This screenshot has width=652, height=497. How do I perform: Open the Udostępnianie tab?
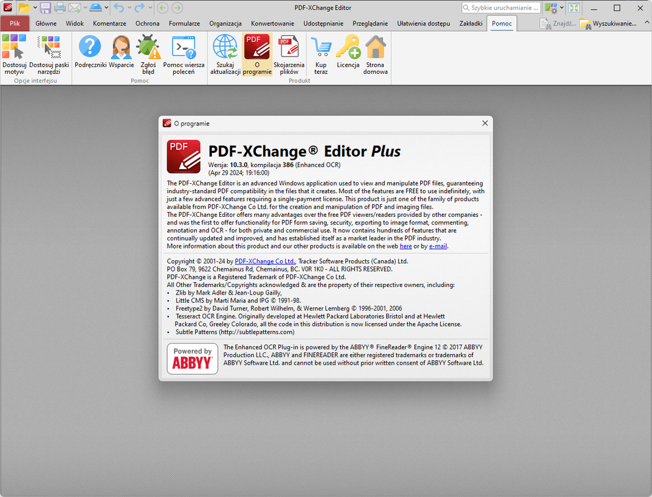tap(323, 24)
